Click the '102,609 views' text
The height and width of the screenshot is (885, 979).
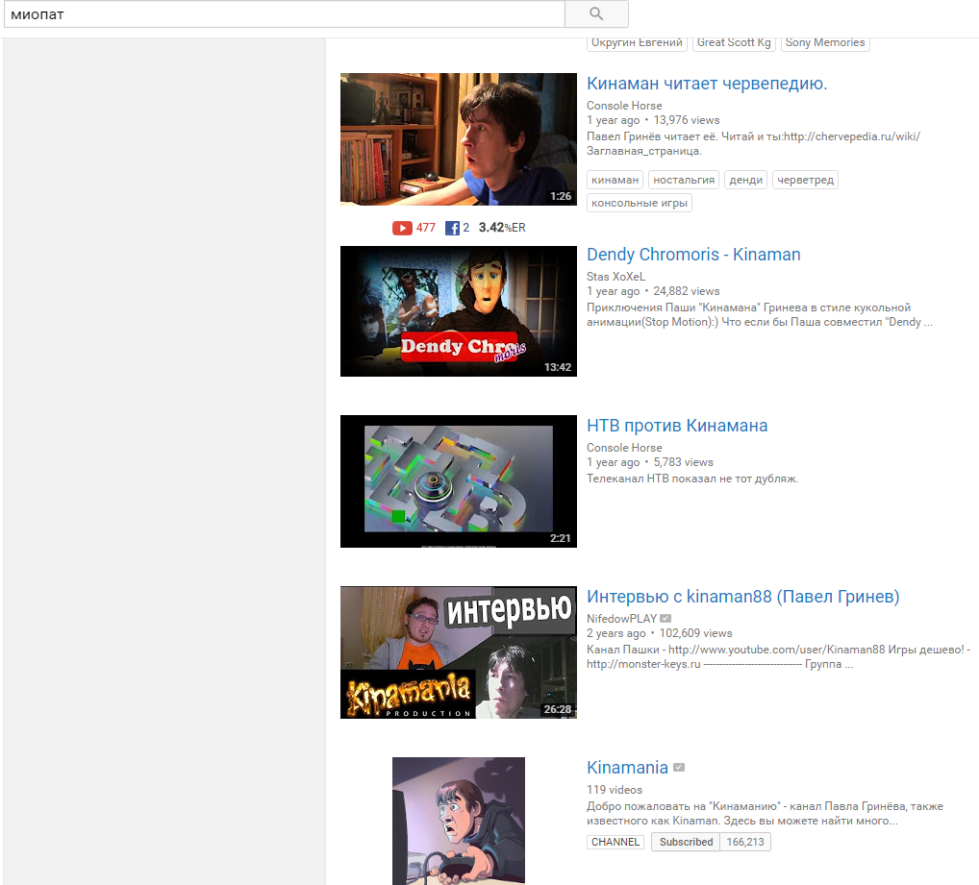click(x=695, y=633)
